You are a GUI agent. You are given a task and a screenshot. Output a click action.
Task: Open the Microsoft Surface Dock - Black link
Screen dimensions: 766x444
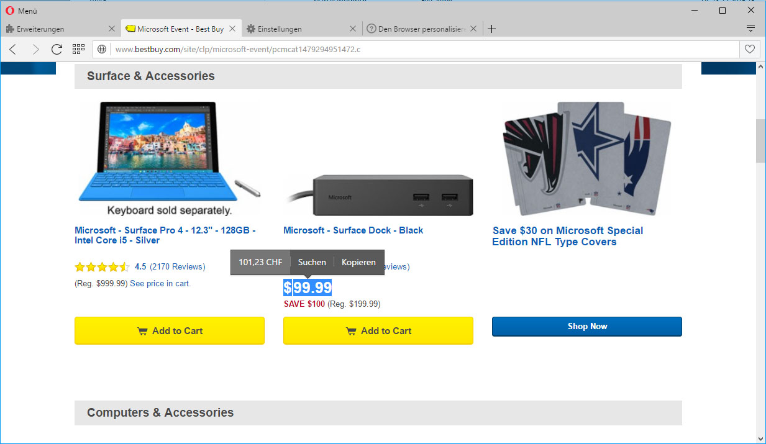(353, 230)
